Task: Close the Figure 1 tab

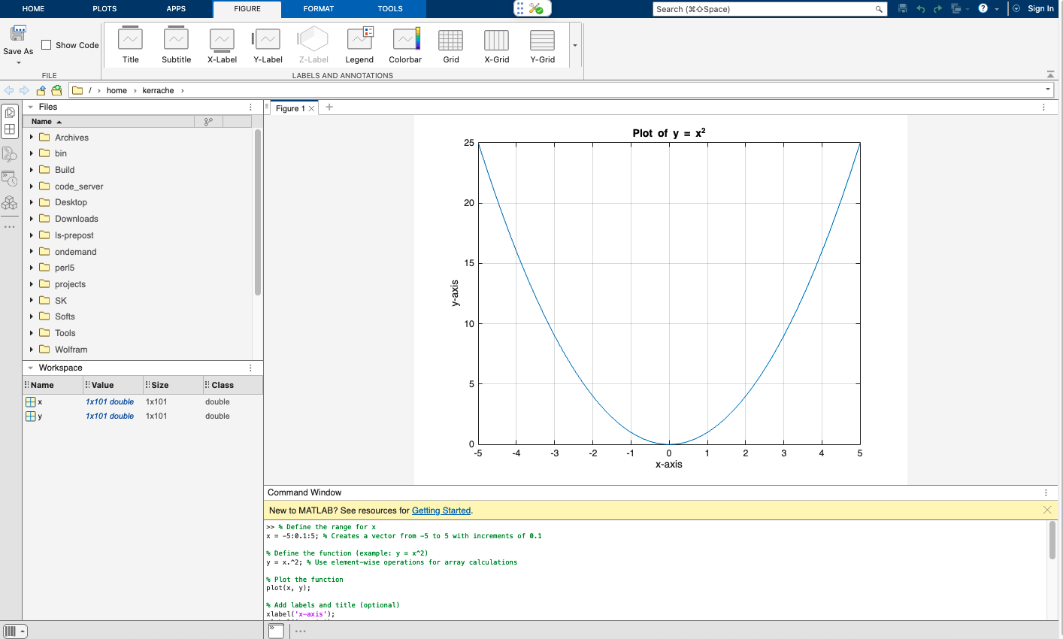Action: (311, 108)
